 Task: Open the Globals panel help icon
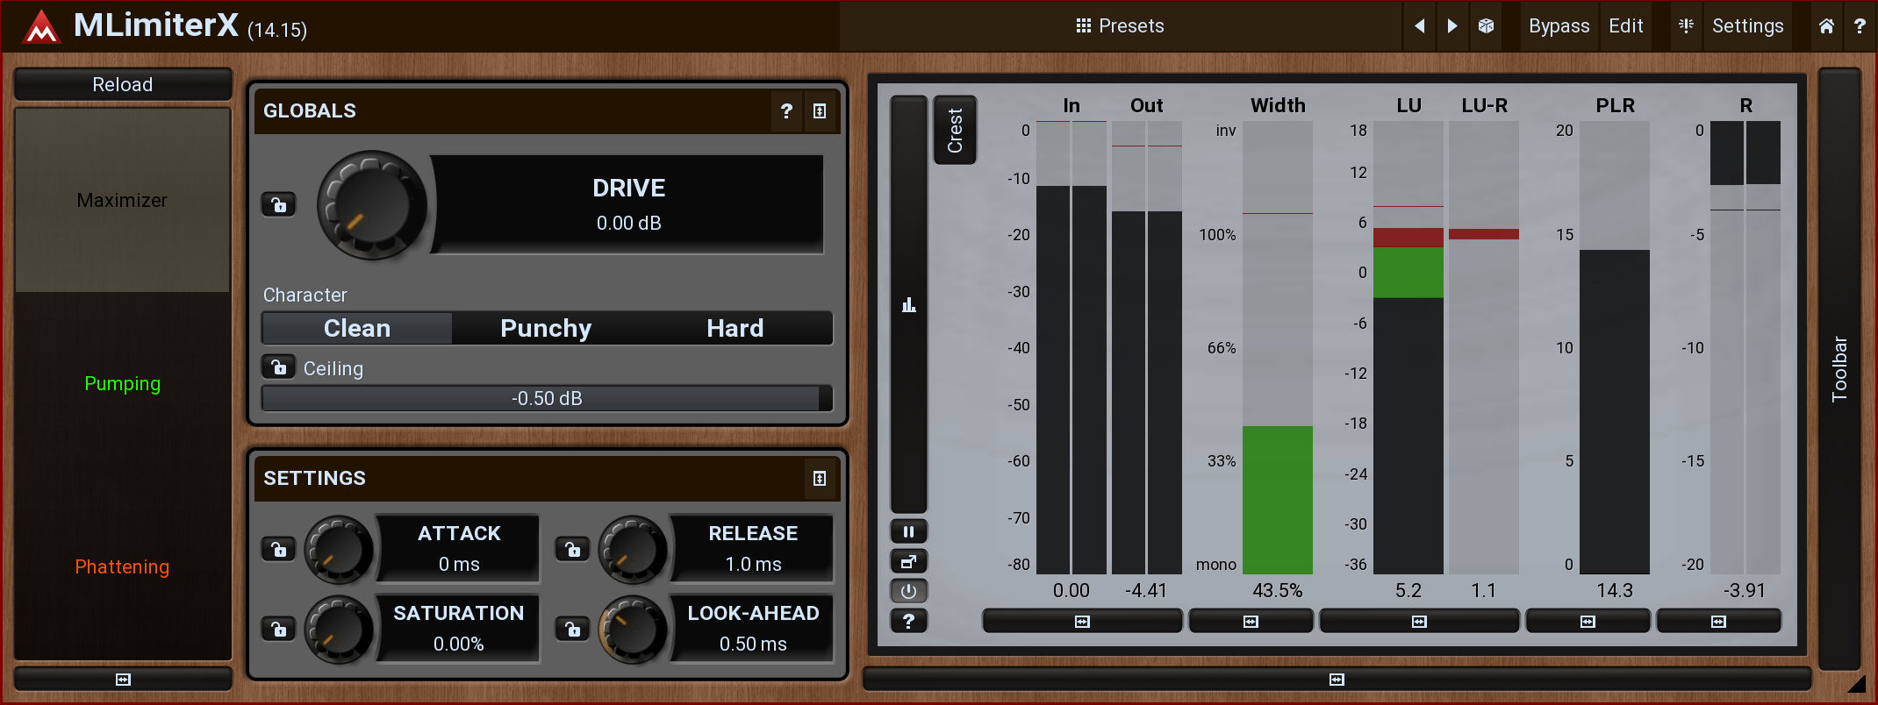click(x=786, y=111)
